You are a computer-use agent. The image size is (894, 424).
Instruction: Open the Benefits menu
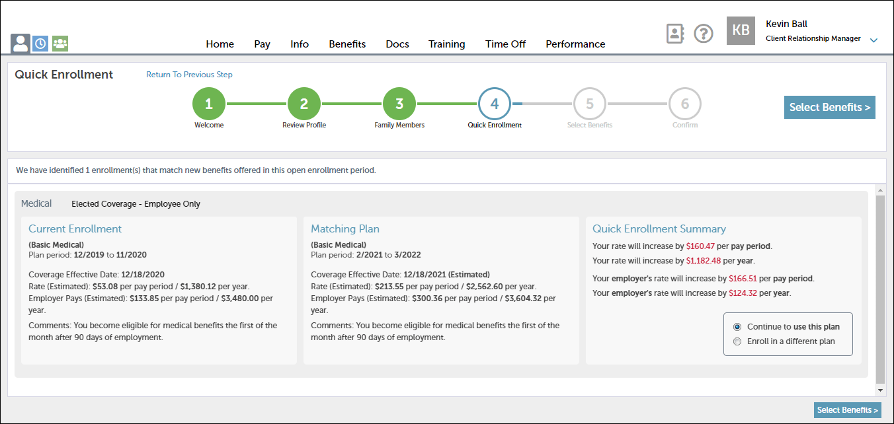(347, 44)
